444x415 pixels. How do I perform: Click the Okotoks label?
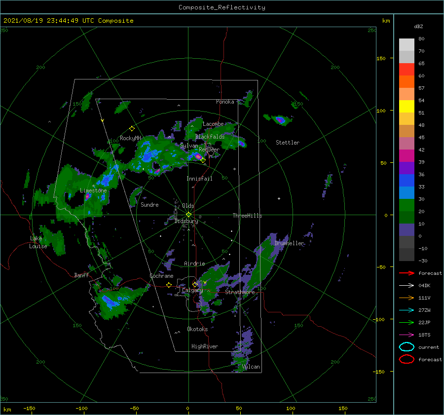pos(197,329)
